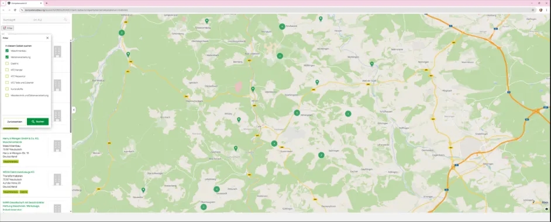Click the Zurücksetzen reset button
This screenshot has width=551, height=222.
pos(15,122)
